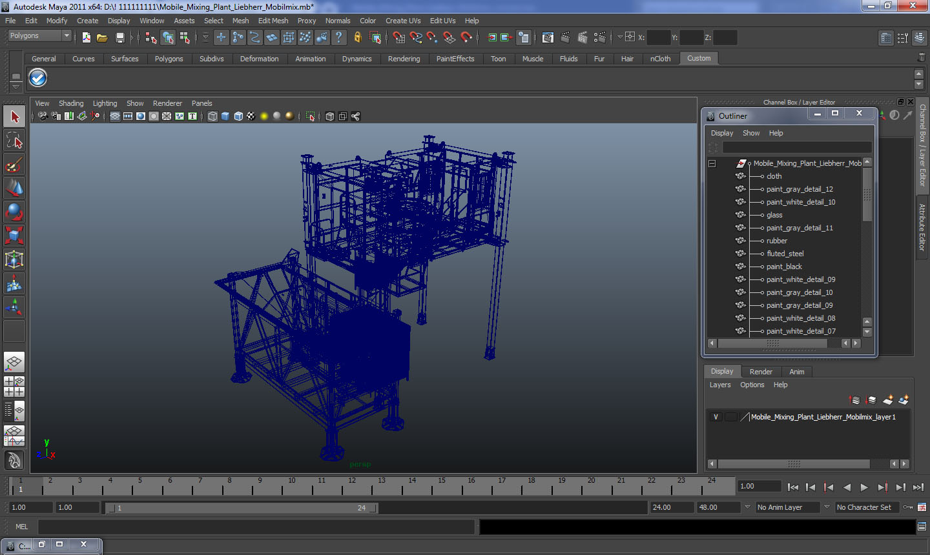Collapse Mobile_Mixing_Plant root node in Outliner

[712, 163]
